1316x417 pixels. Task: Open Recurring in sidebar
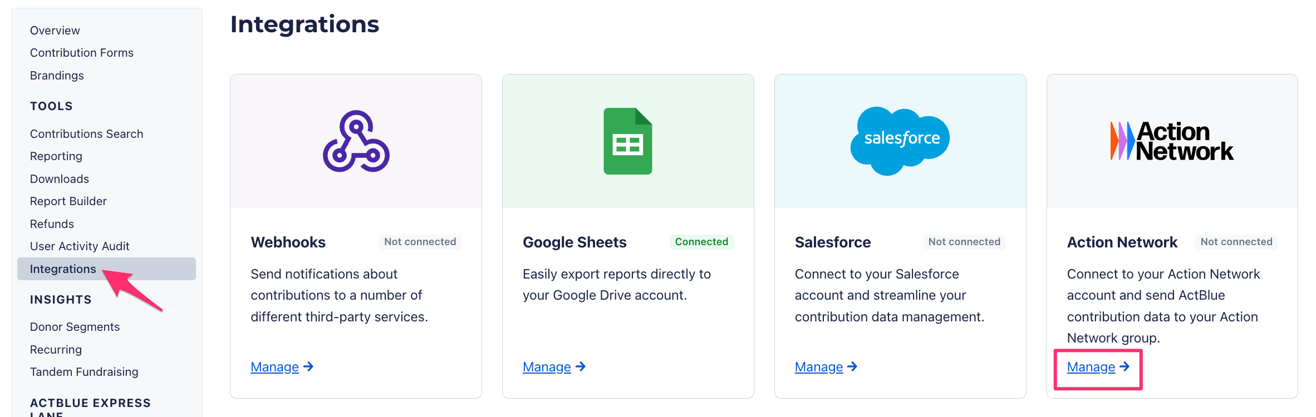(x=56, y=350)
